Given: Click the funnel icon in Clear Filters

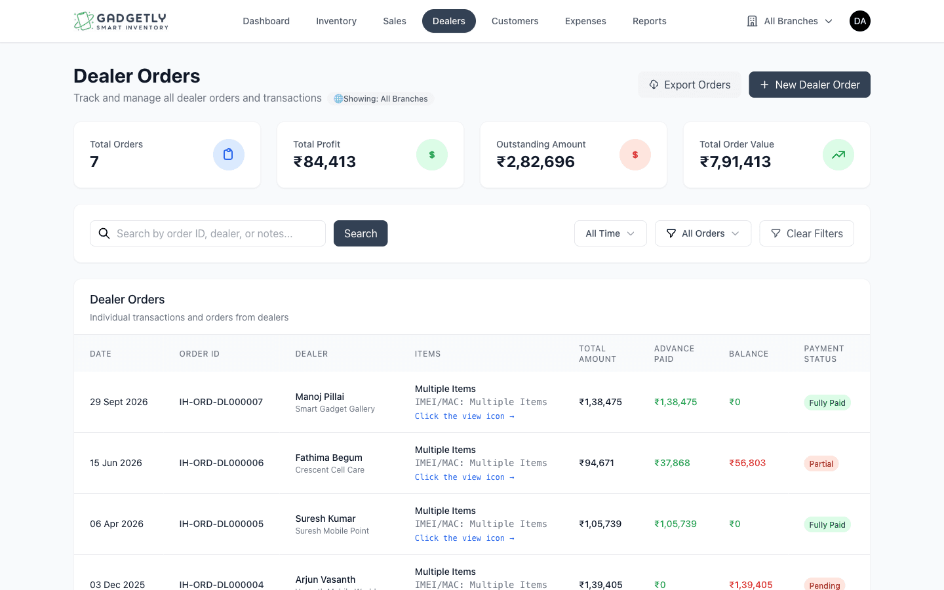Looking at the screenshot, I should click(x=776, y=233).
